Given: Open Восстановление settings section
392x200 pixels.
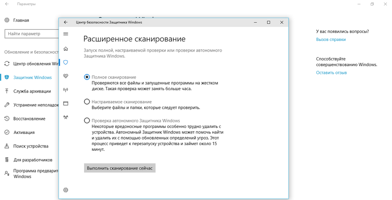Looking at the screenshot, I should click(x=29, y=119).
